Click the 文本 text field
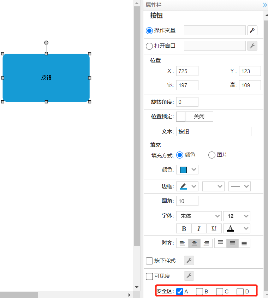Screen dimensions: 268x298 pos(214,131)
